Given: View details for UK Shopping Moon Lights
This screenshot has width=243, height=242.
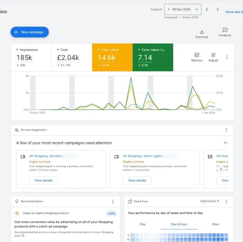Looking at the screenshot, I should pyautogui.click(x=137, y=180).
